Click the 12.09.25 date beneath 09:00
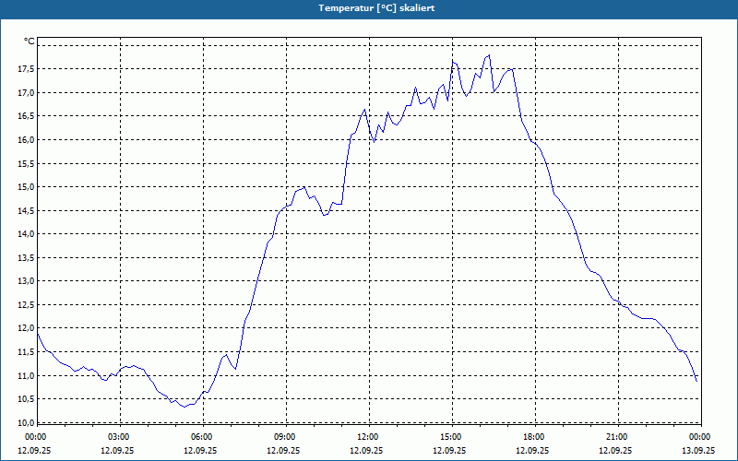Screen dimensions: 738x461 (283, 450)
